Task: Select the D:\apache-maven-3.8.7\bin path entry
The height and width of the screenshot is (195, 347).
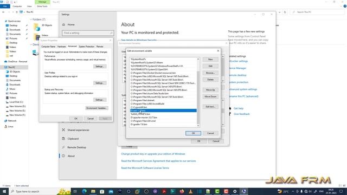Action: click(x=163, y=118)
